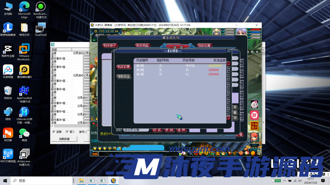Click the 加载数据 button
The image size is (330, 185).
(x=64, y=139)
